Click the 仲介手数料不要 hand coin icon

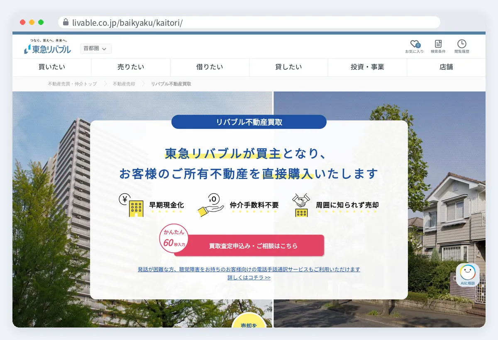click(x=211, y=205)
